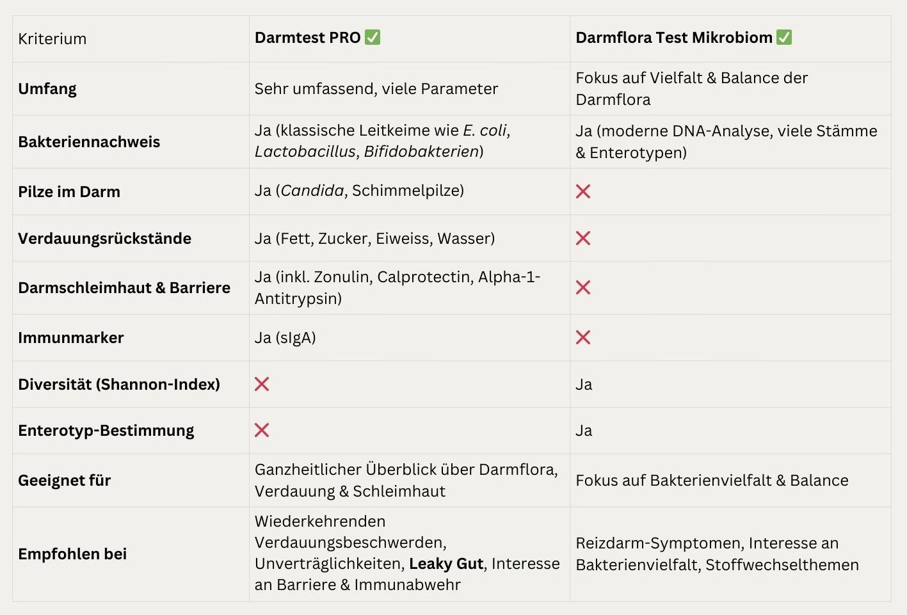This screenshot has height=615, width=907.
Task: Click Ja in the Enterotyp-Bestimmung row
Action: (x=584, y=431)
